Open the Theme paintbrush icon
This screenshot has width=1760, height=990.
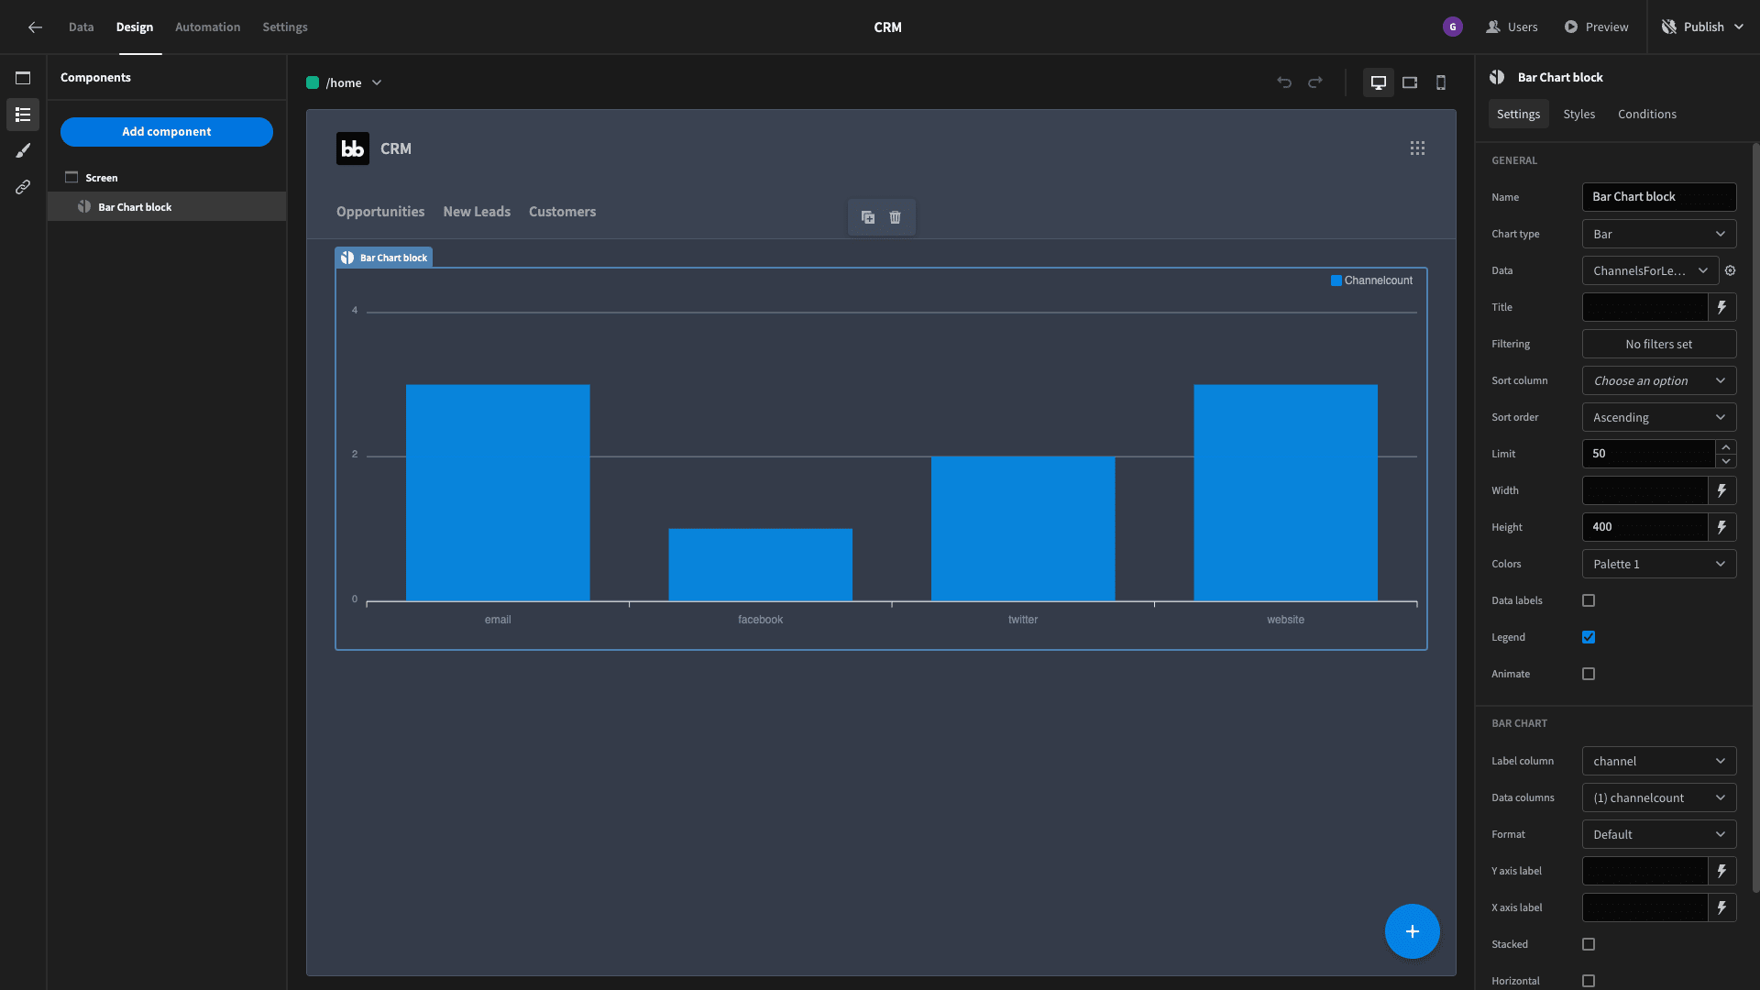23,150
